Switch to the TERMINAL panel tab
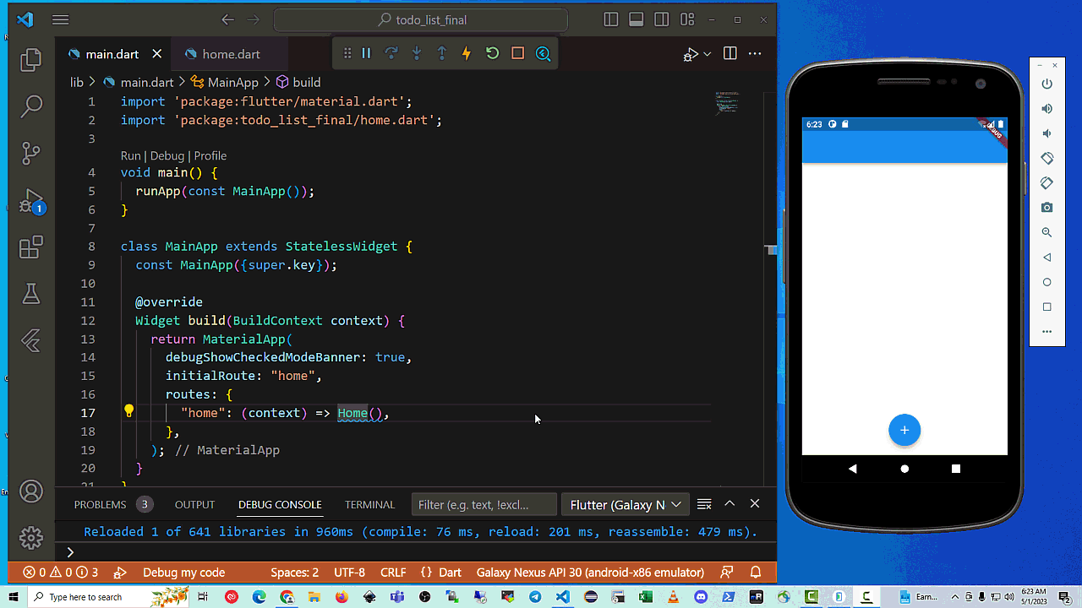 click(369, 505)
